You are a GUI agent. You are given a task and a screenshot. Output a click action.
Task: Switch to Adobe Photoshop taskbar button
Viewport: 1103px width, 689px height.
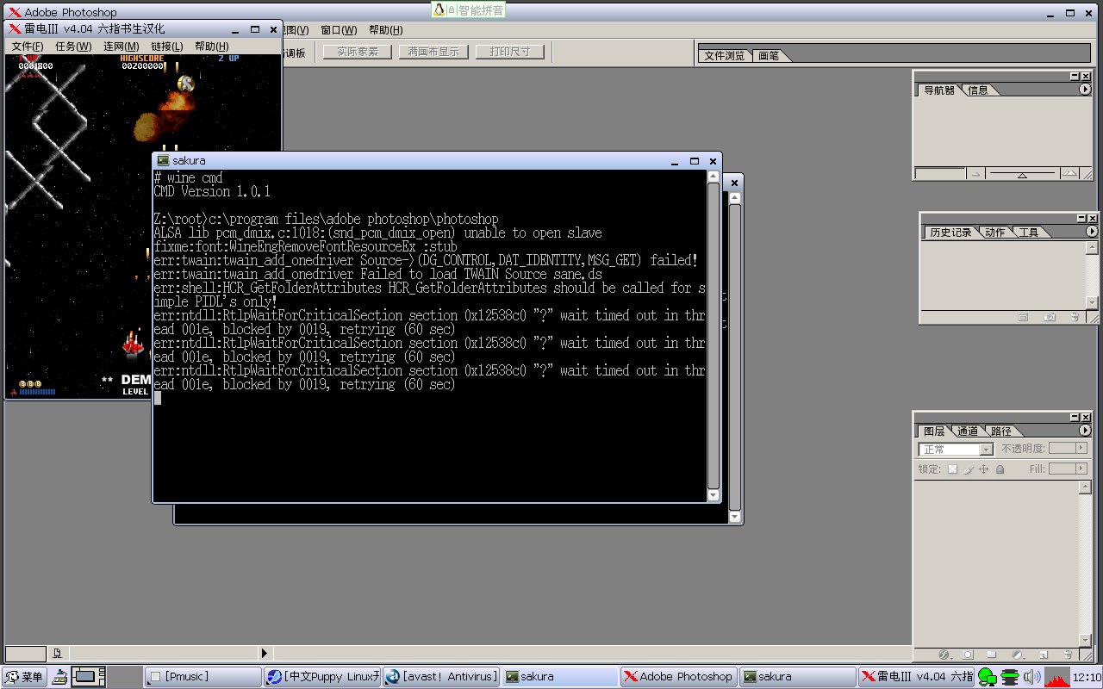(x=679, y=677)
